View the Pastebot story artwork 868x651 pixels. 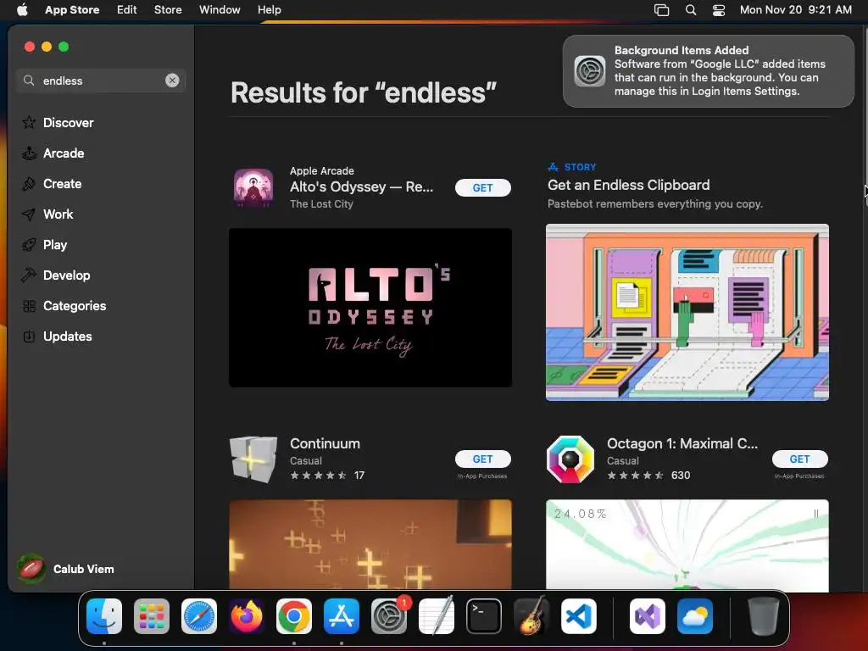(687, 312)
